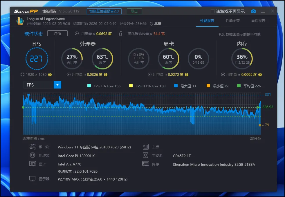Click the yellow FPS 0.1% Low legend swatch

pos(131,86)
